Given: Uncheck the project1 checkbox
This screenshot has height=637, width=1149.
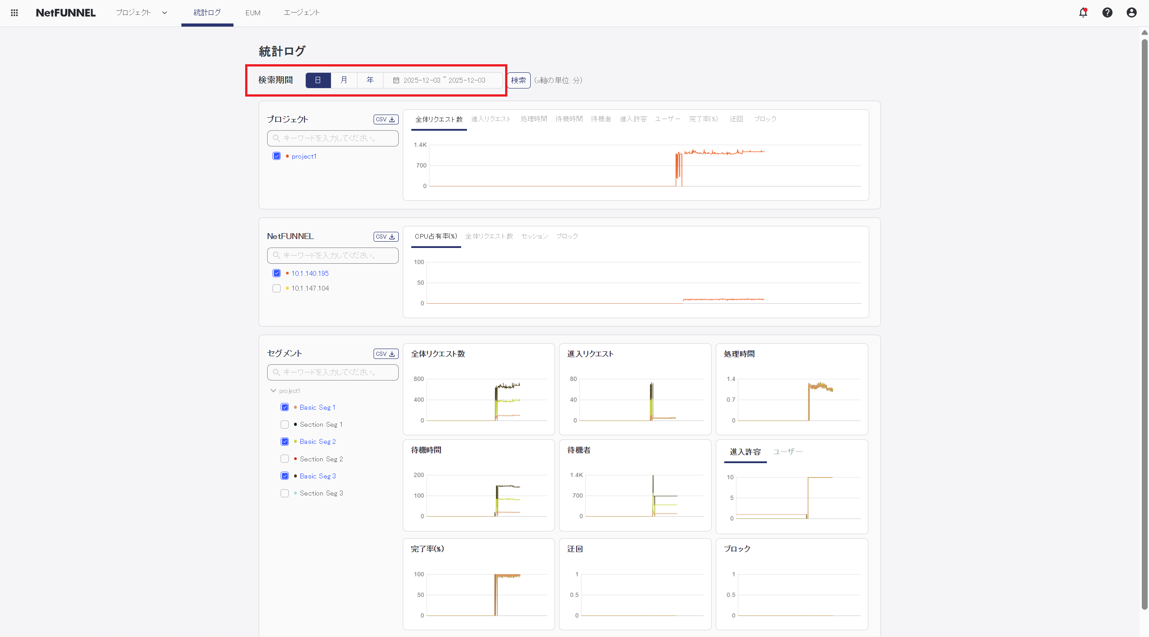Looking at the screenshot, I should tap(277, 156).
